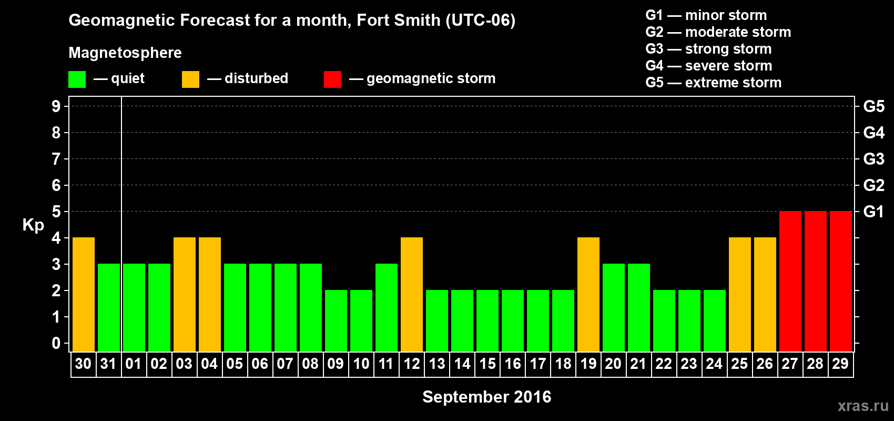Screen dimensions: 894x421
Task: Click the green bar for day 21
Action: (639, 307)
